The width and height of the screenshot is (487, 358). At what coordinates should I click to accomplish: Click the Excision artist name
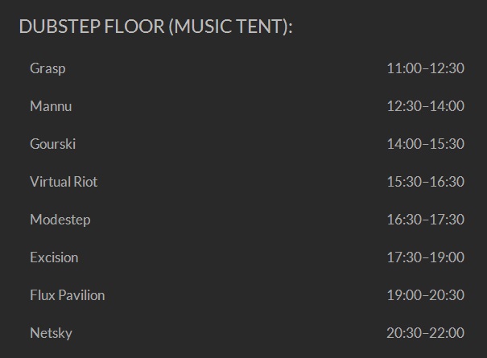point(54,257)
